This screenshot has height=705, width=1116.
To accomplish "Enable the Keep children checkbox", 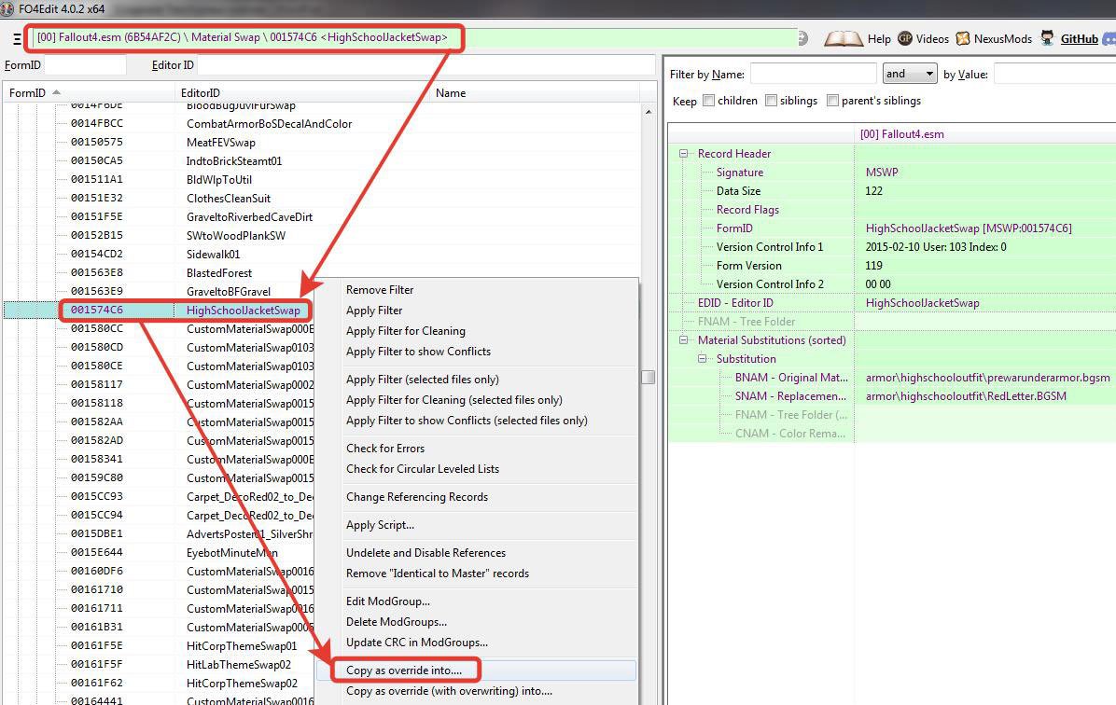I will [709, 101].
